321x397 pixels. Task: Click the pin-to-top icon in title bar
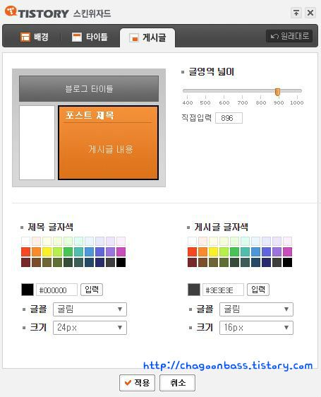(x=296, y=13)
